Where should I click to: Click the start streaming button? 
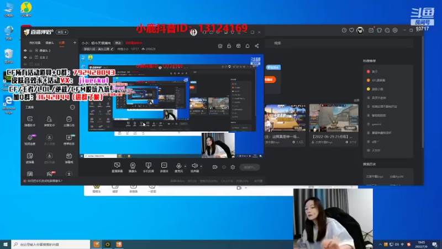(250, 167)
